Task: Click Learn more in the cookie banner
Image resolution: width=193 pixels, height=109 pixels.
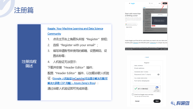Action: [165, 49]
